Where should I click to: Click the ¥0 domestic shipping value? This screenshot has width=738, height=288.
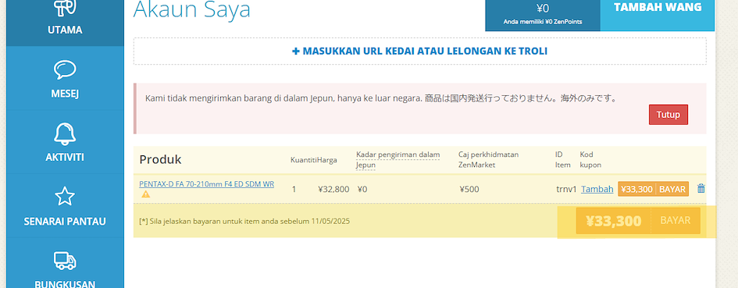point(362,189)
